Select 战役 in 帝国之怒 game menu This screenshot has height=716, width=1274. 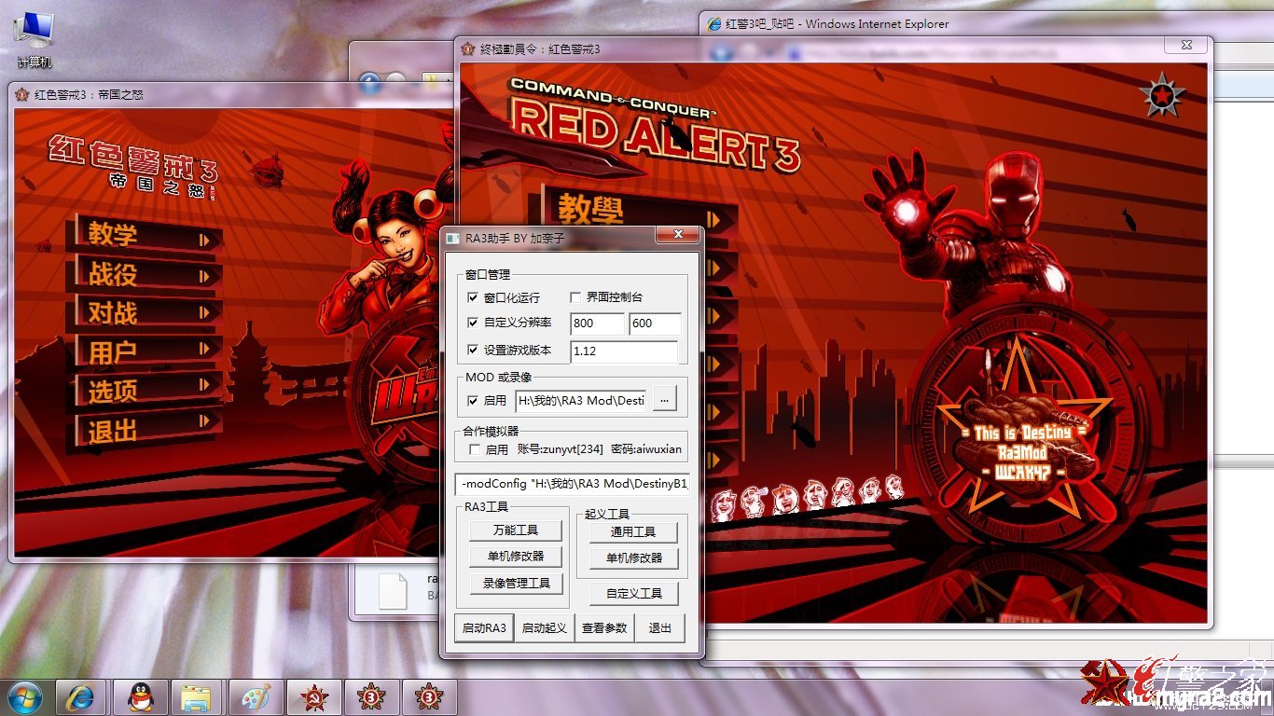tap(145, 274)
